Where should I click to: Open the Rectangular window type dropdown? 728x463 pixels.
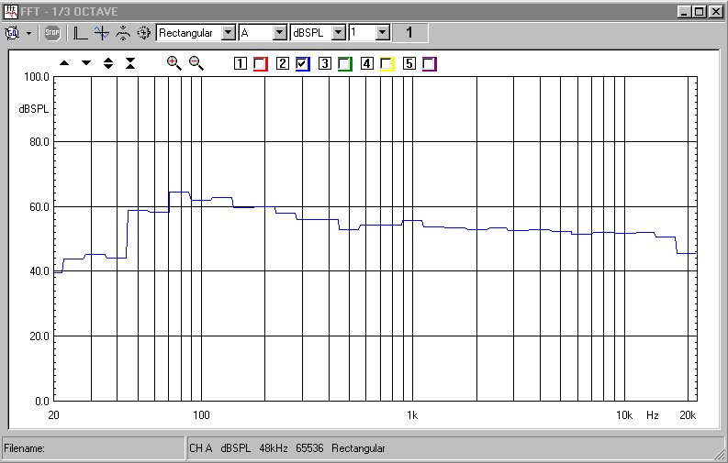click(x=228, y=33)
